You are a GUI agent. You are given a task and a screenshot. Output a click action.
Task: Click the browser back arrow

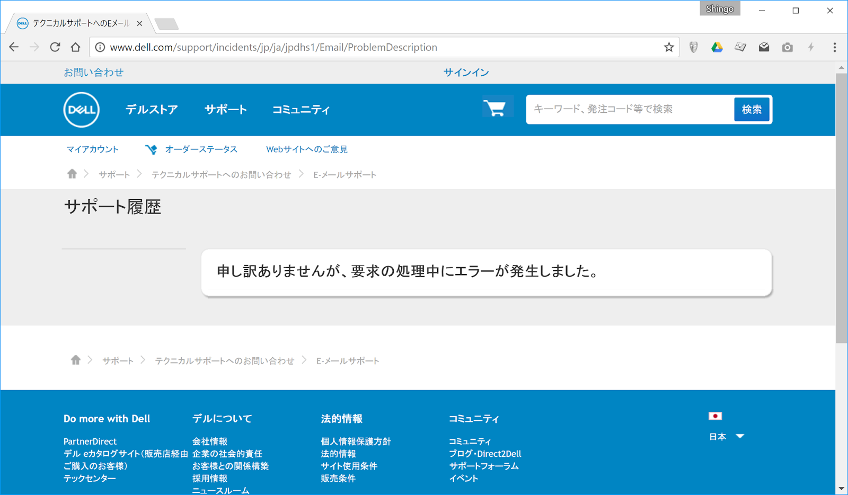point(14,47)
